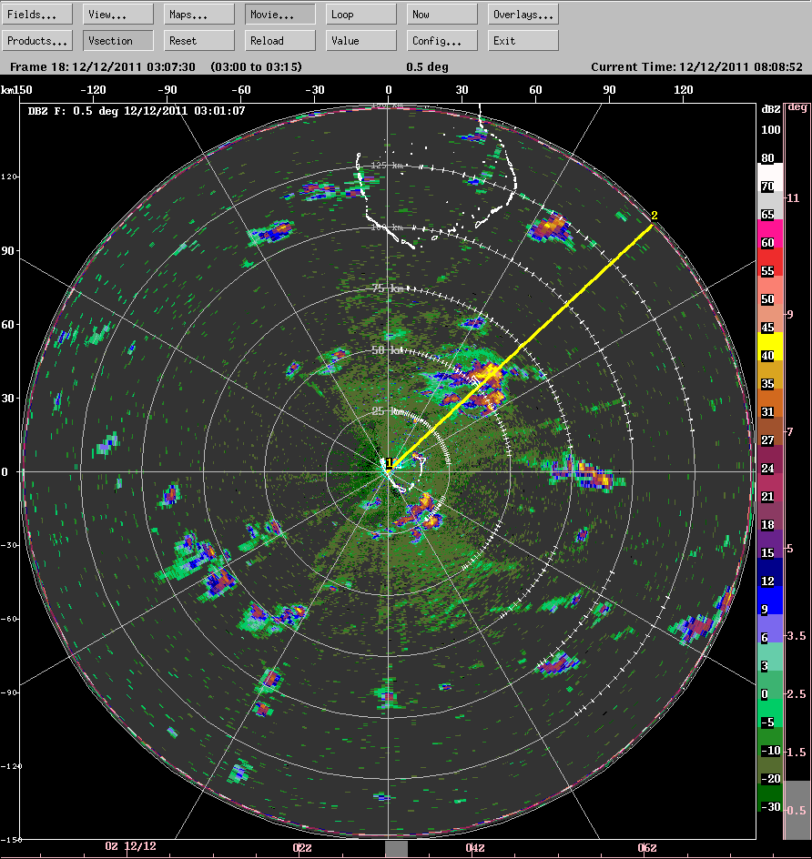This screenshot has height=859, width=812.
Task: Click the DBZ F: 0.5 deg plot title
Action: tap(137, 111)
